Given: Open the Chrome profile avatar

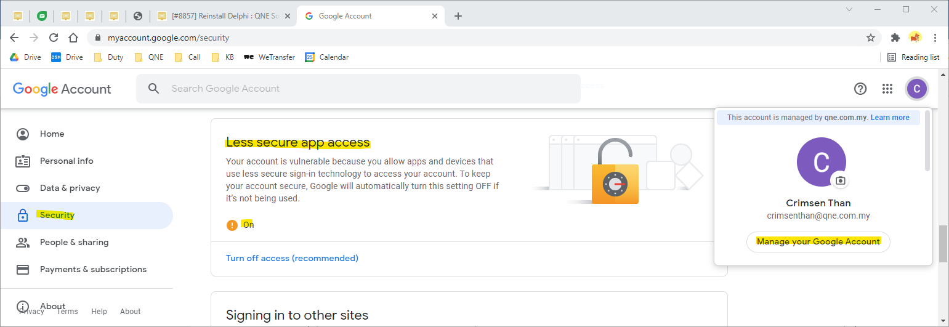Looking at the screenshot, I should [x=915, y=38].
